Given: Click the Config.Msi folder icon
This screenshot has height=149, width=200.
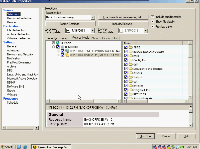Looking at the screenshot, I should click(x=131, y=60).
